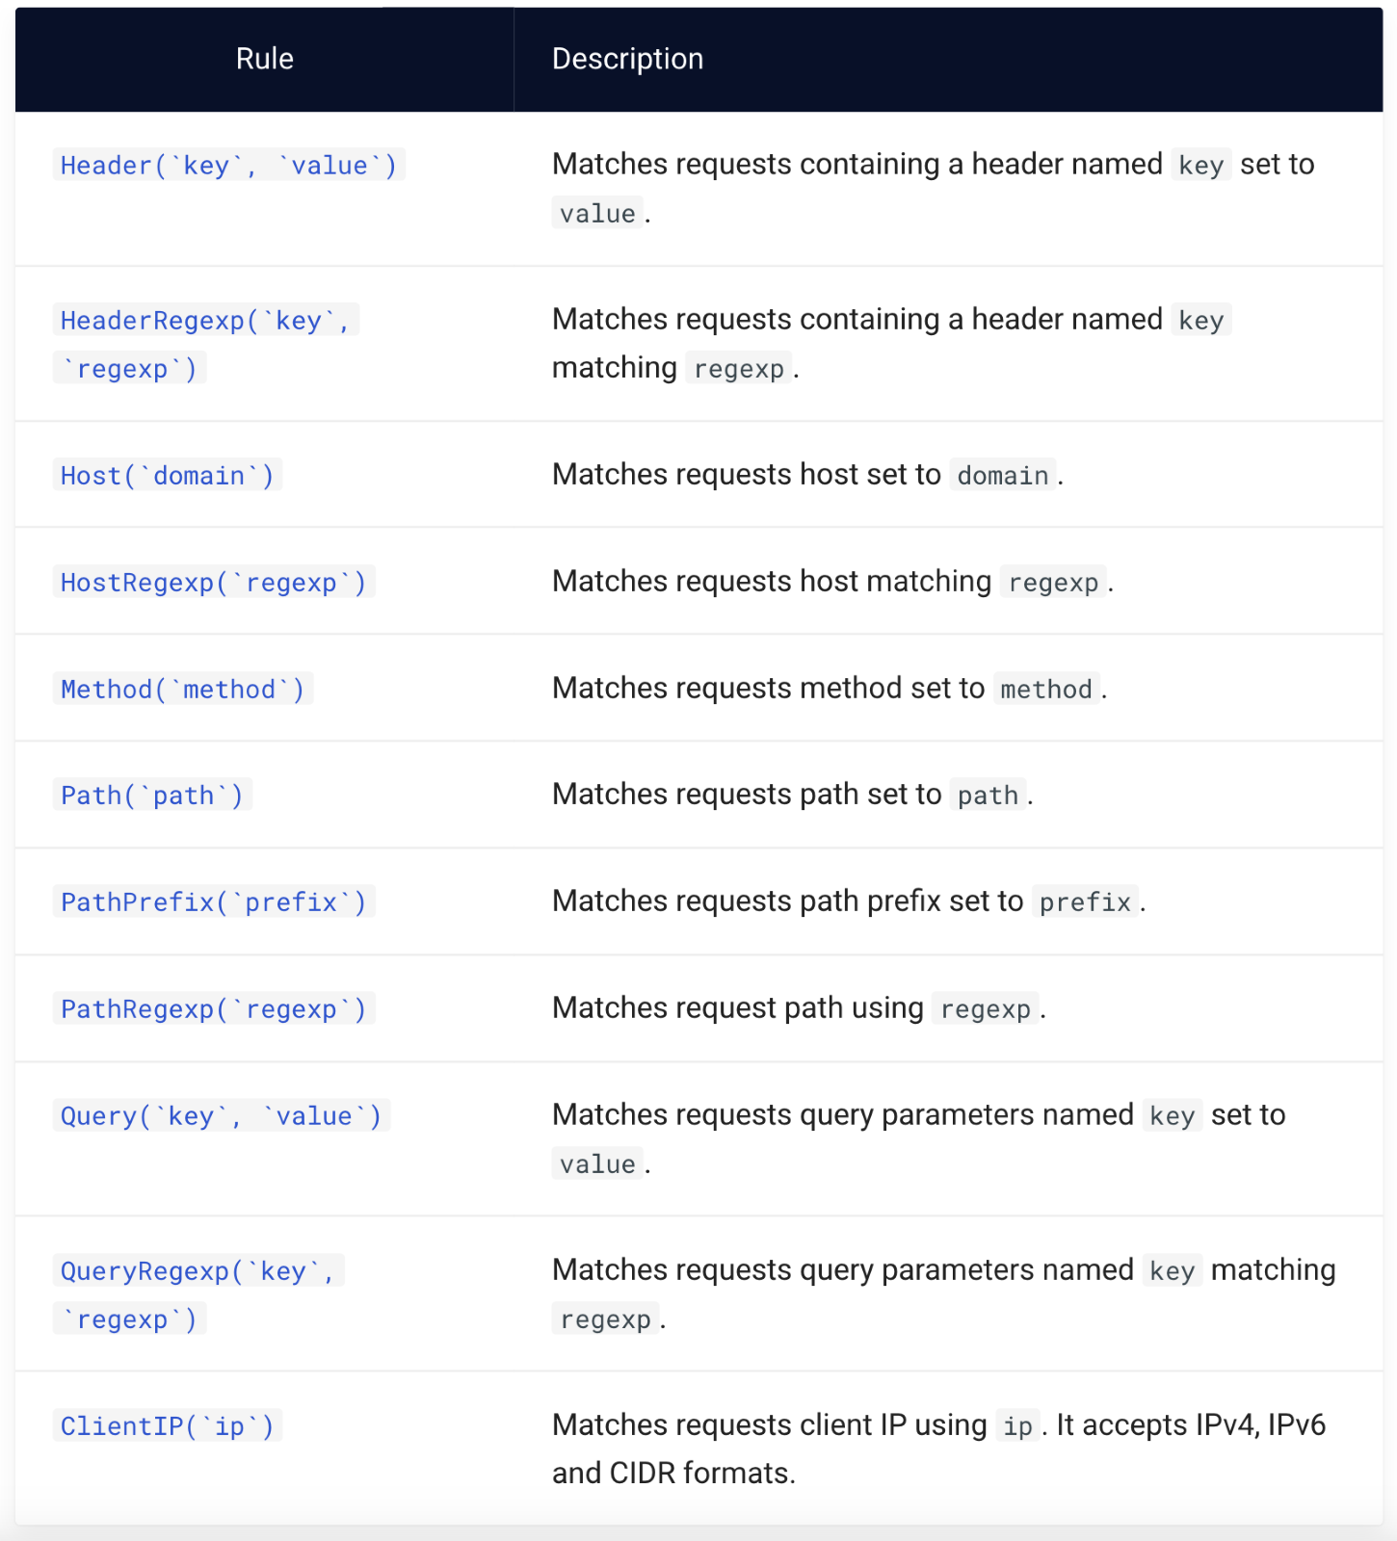
Task: Open the PathRegexp(`regexp`) rule link
Action: (x=213, y=1009)
